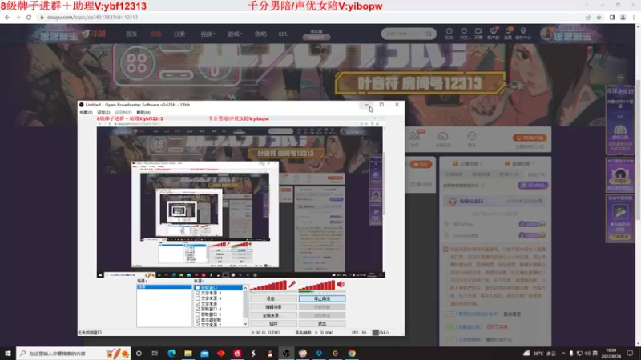
Task: Uncheck the plain 文字来源 source
Action: pos(198,304)
